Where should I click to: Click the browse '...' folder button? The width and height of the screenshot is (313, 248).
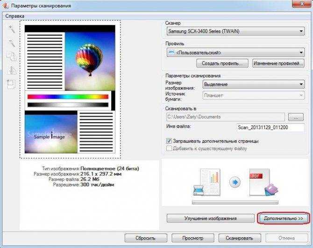[x=296, y=117]
